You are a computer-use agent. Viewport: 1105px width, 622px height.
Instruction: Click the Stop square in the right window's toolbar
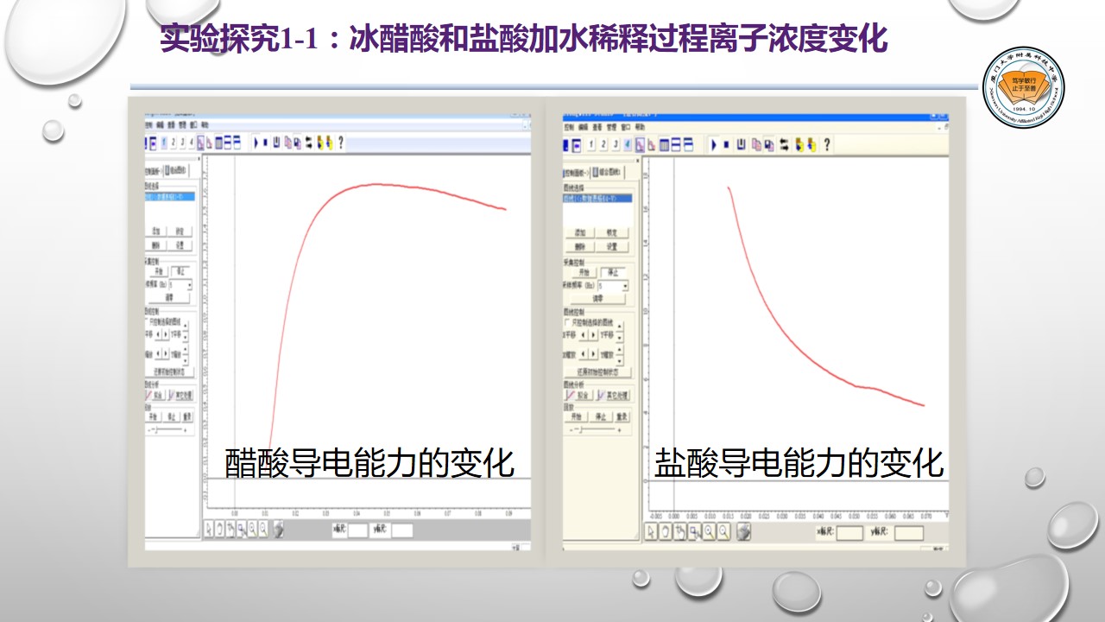pyautogui.click(x=726, y=144)
